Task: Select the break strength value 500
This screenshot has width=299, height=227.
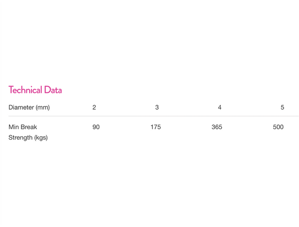Action: [278, 127]
